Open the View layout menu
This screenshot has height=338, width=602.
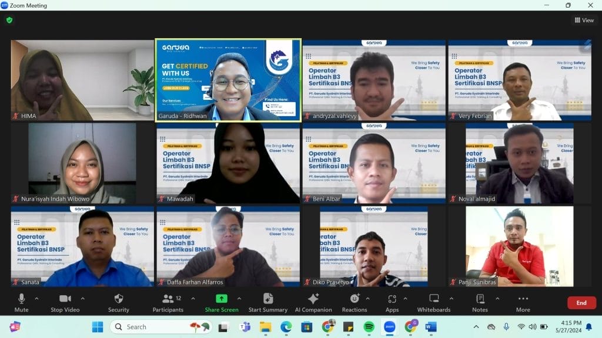coord(584,20)
